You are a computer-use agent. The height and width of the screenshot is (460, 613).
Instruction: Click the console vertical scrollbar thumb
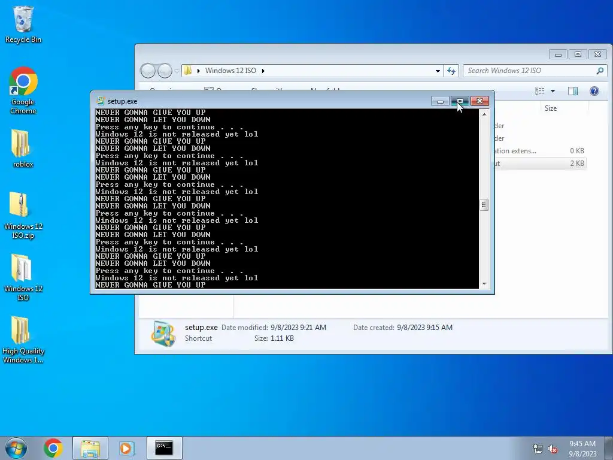(x=484, y=205)
